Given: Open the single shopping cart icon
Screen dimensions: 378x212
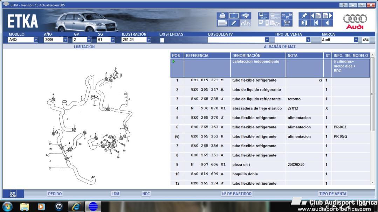Looking at the screenshot, I should coord(287,23).
